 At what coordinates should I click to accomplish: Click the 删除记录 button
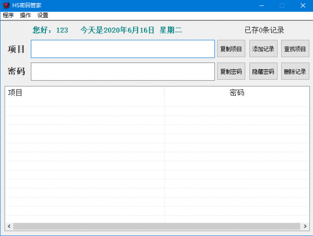click(x=295, y=71)
